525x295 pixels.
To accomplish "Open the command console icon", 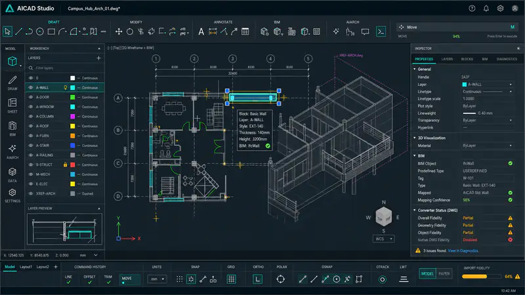I will (x=381, y=31).
